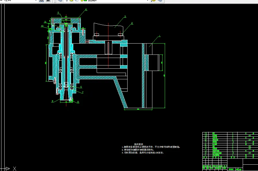The width and height of the screenshot is (258, 171).
Task: Select callout number 11 at the upper left
Action: pyautogui.click(x=45, y=22)
